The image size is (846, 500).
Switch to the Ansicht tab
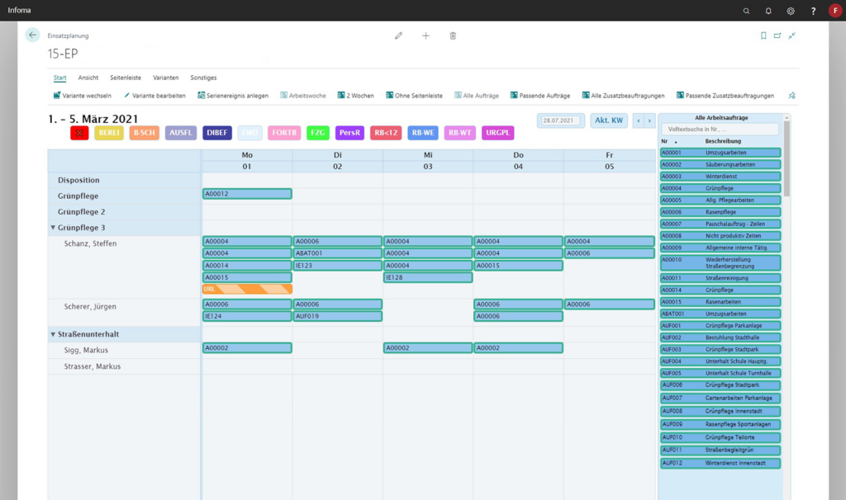tap(90, 77)
